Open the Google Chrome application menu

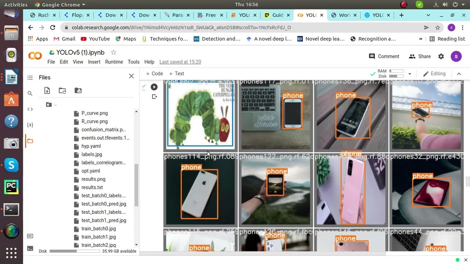coord(60,5)
